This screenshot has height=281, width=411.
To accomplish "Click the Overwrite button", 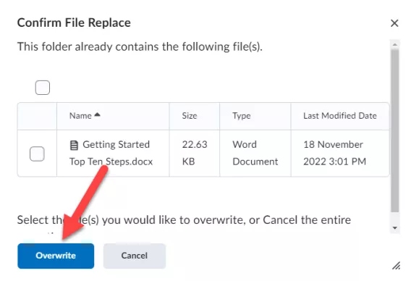I will tap(56, 256).
